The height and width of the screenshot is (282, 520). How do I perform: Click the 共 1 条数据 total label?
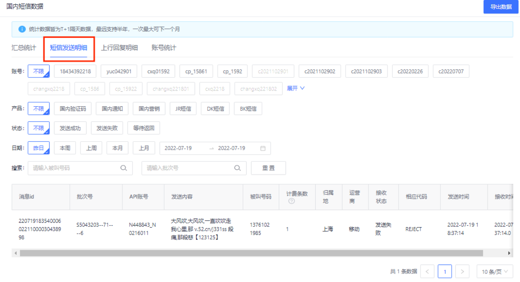coord(404,271)
